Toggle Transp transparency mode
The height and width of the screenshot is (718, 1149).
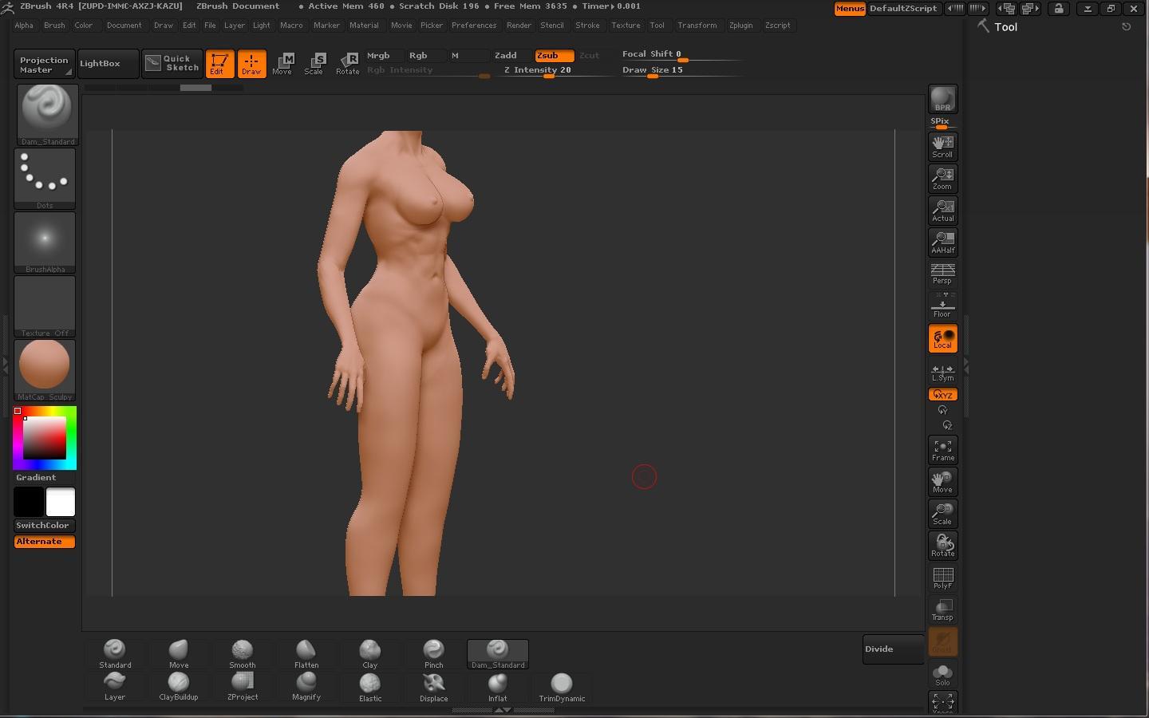coord(942,610)
